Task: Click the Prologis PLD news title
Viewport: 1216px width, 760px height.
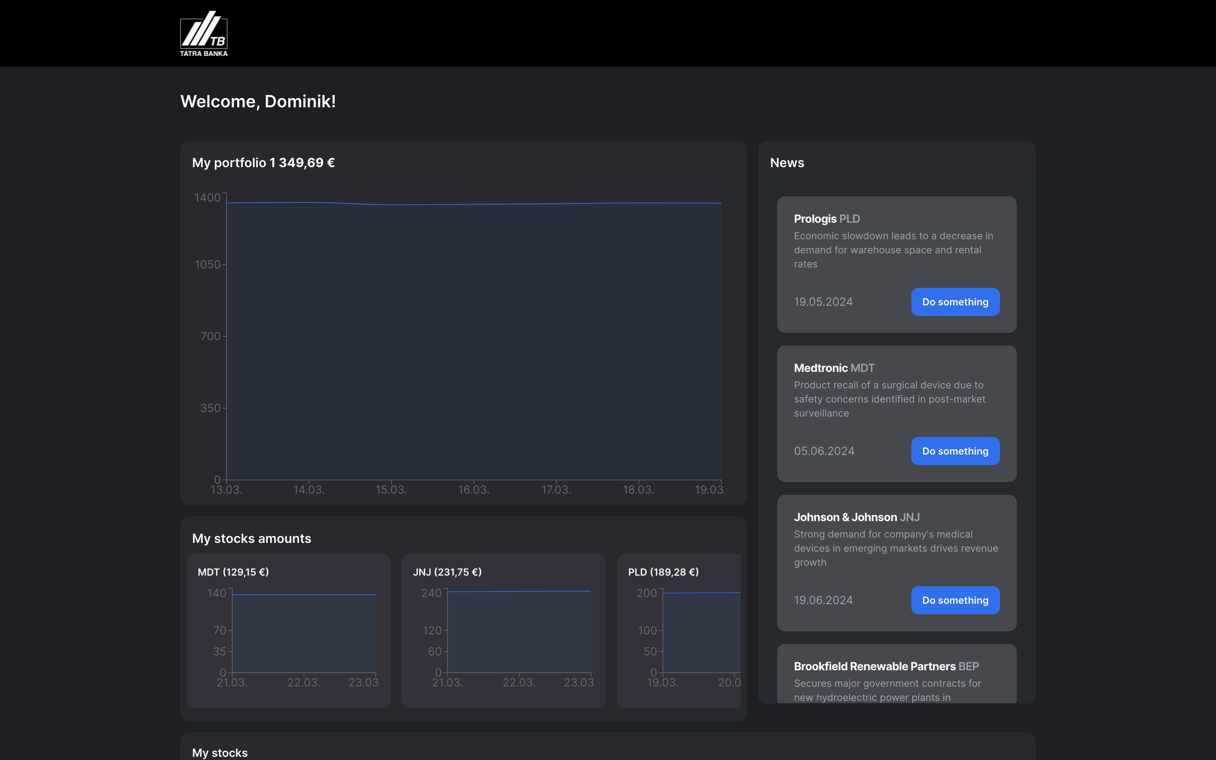Action: [826, 218]
